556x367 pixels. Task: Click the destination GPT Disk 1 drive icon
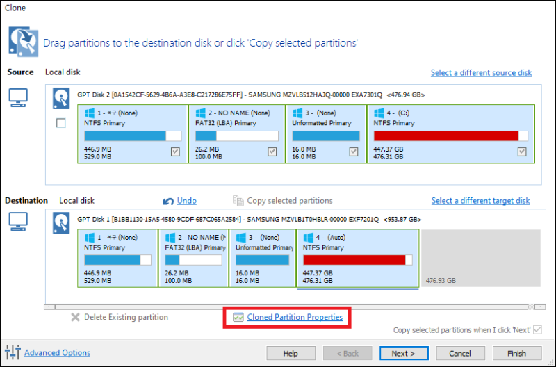click(61, 222)
